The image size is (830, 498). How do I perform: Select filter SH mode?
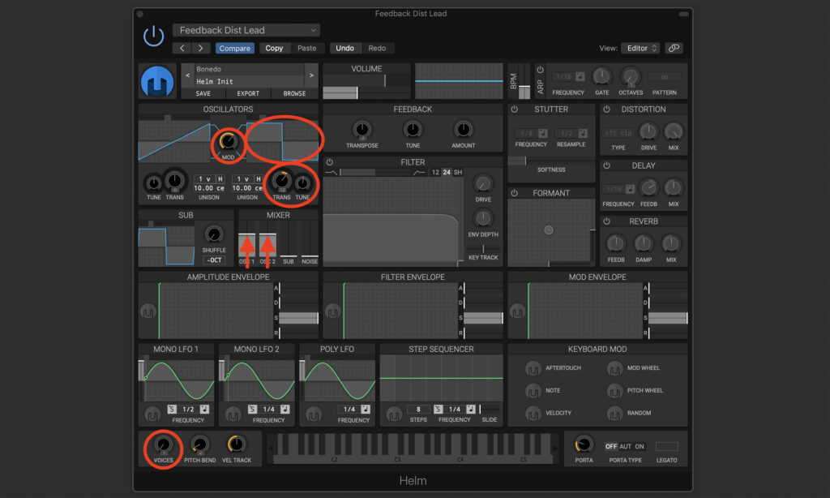point(458,172)
